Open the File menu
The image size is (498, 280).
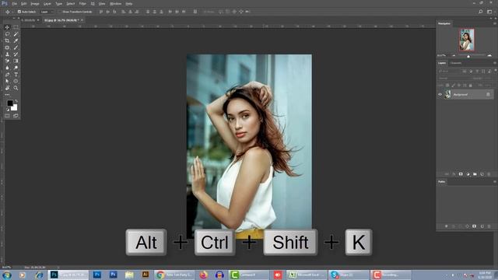[x=15, y=4]
